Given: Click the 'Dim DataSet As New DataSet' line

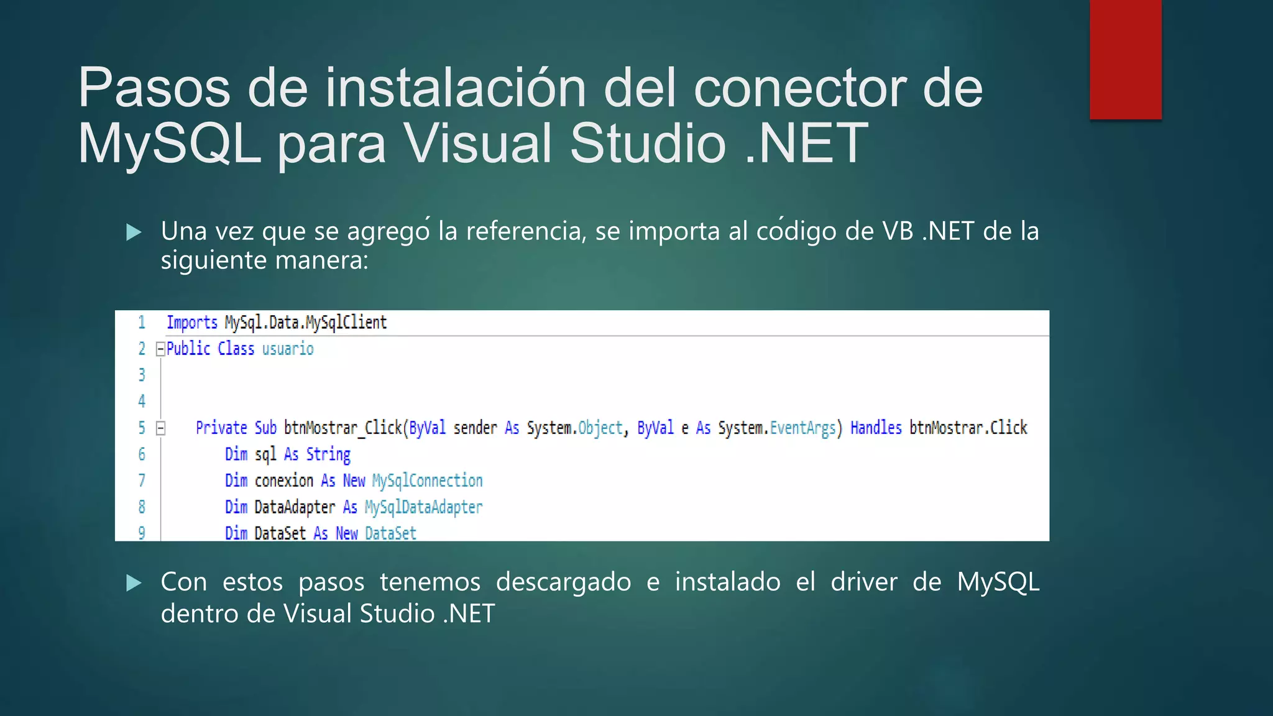Looking at the screenshot, I should click(x=321, y=533).
